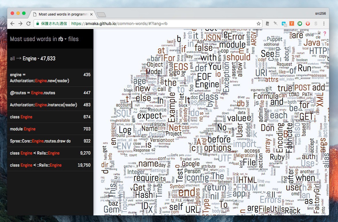338x222 pixels.
Task: Bookmark this page with the star icon
Action: click(259, 24)
